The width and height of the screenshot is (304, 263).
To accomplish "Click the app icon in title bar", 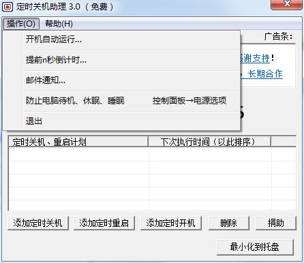I will [7, 7].
